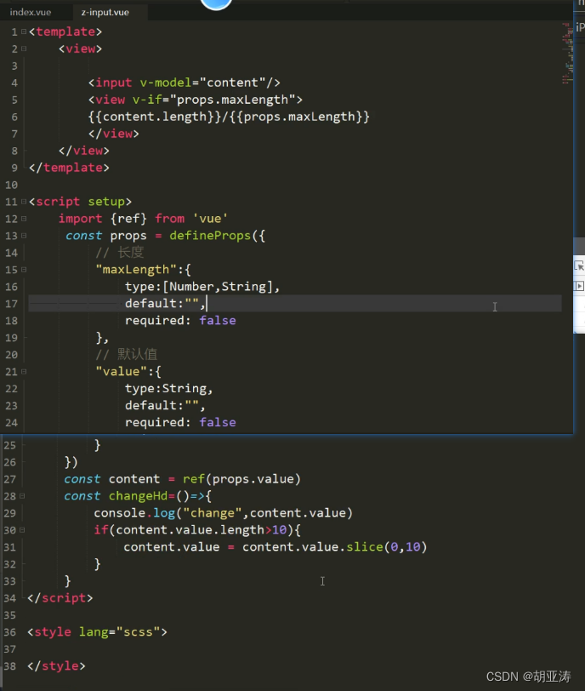Click type:[Number,String], on line 16
The image size is (585, 691).
coord(202,287)
